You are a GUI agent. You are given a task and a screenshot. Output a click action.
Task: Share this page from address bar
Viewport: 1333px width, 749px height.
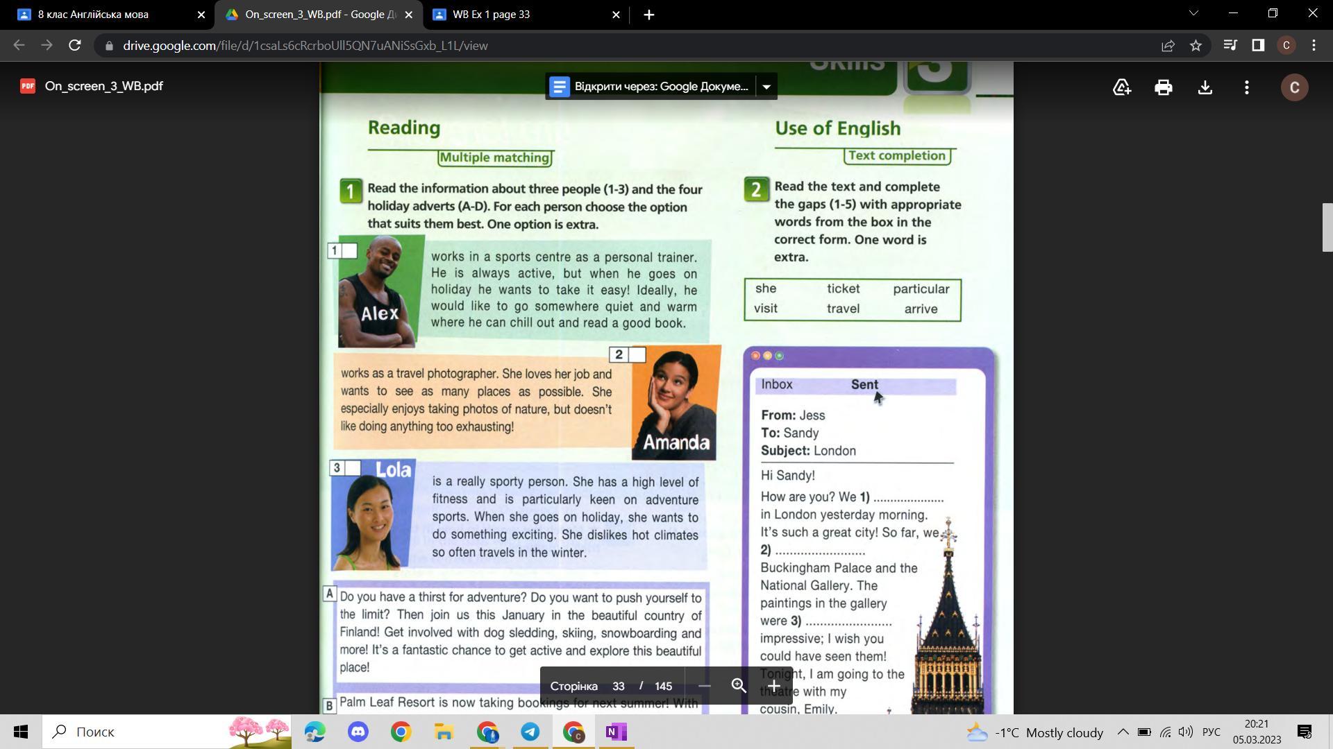click(x=1168, y=46)
